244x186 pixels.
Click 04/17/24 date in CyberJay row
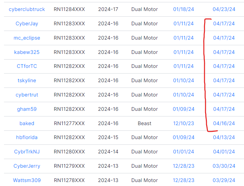[x=224, y=24]
